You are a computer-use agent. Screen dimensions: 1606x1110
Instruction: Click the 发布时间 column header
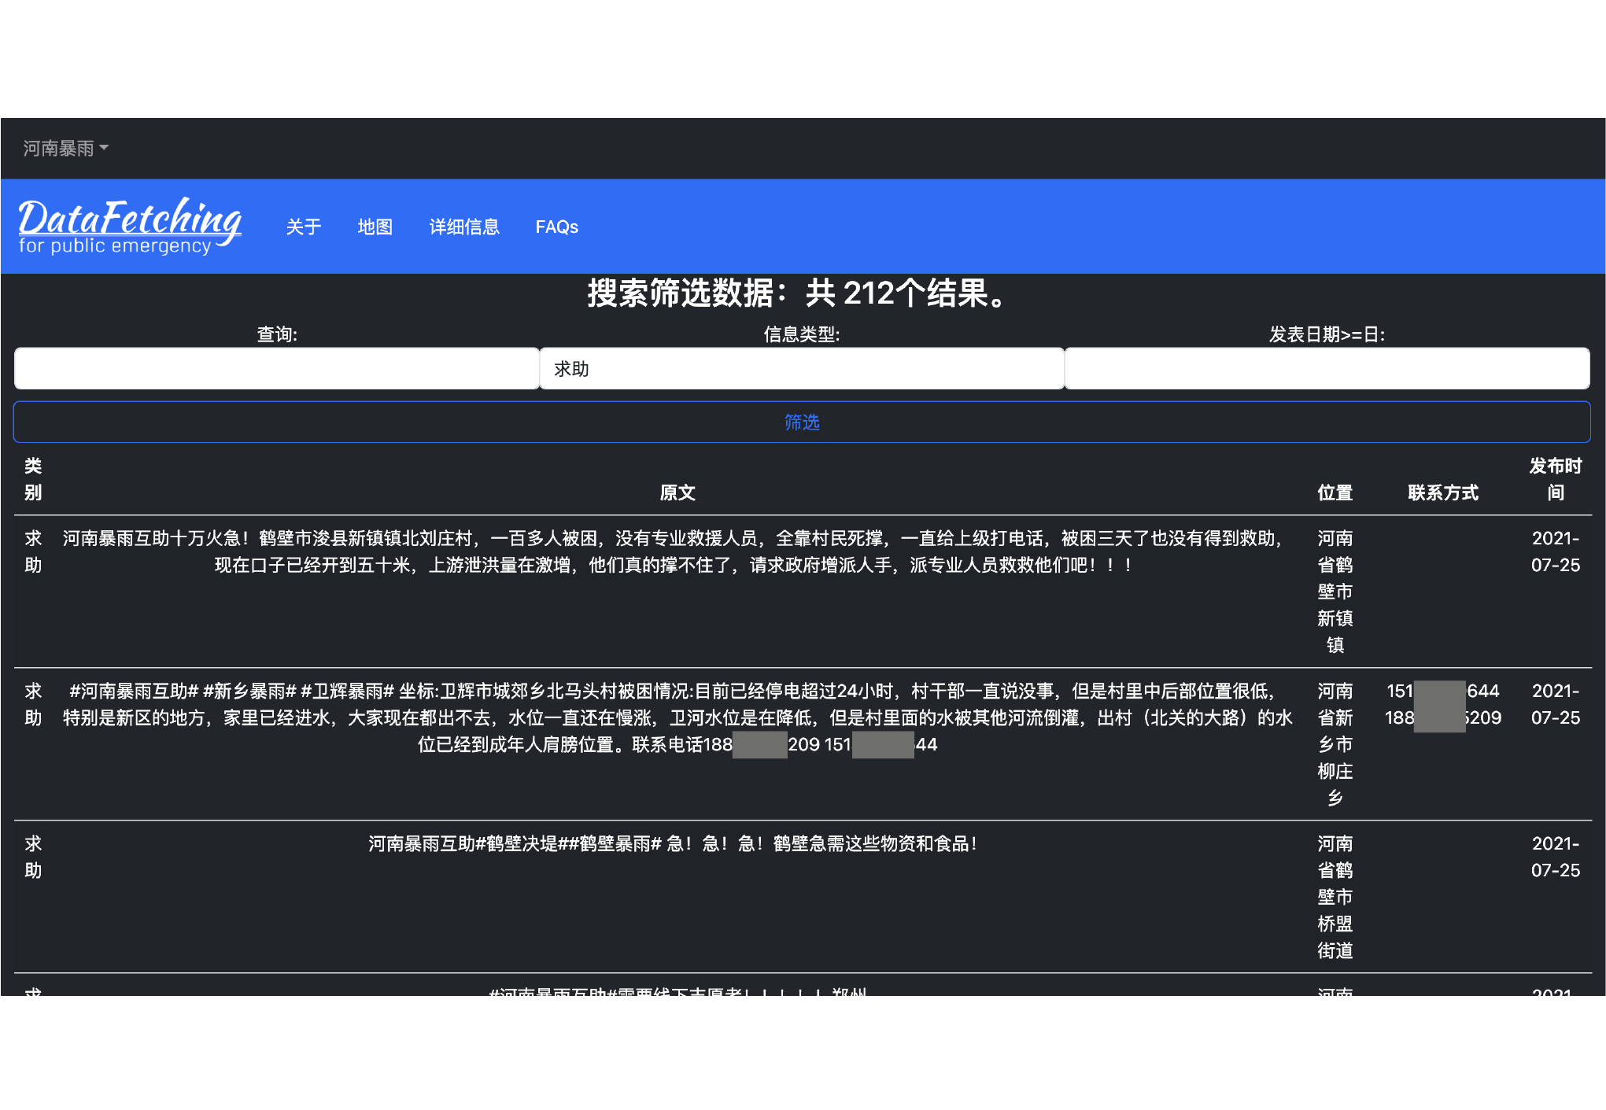pyautogui.click(x=1555, y=479)
